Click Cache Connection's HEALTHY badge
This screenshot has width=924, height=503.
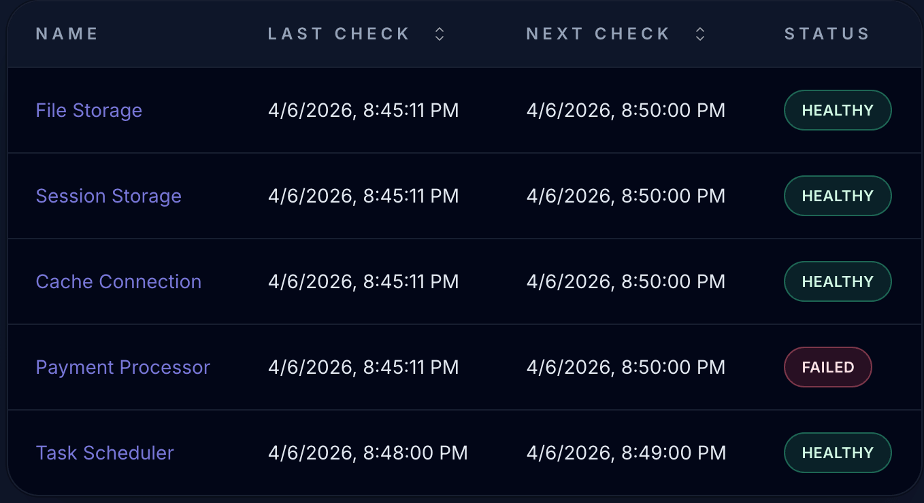tap(838, 281)
